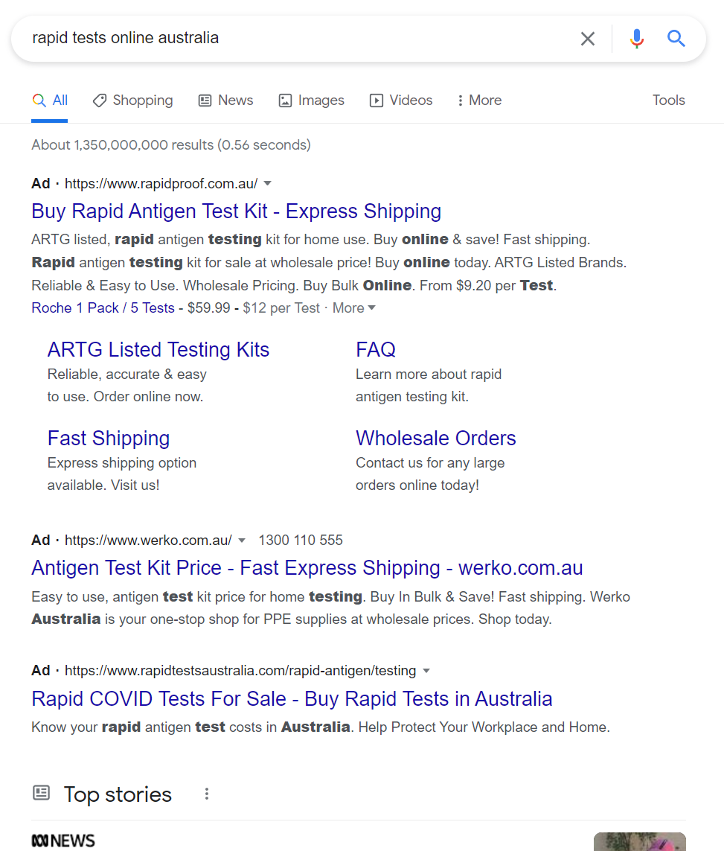Open the More search categories menu

[479, 101]
